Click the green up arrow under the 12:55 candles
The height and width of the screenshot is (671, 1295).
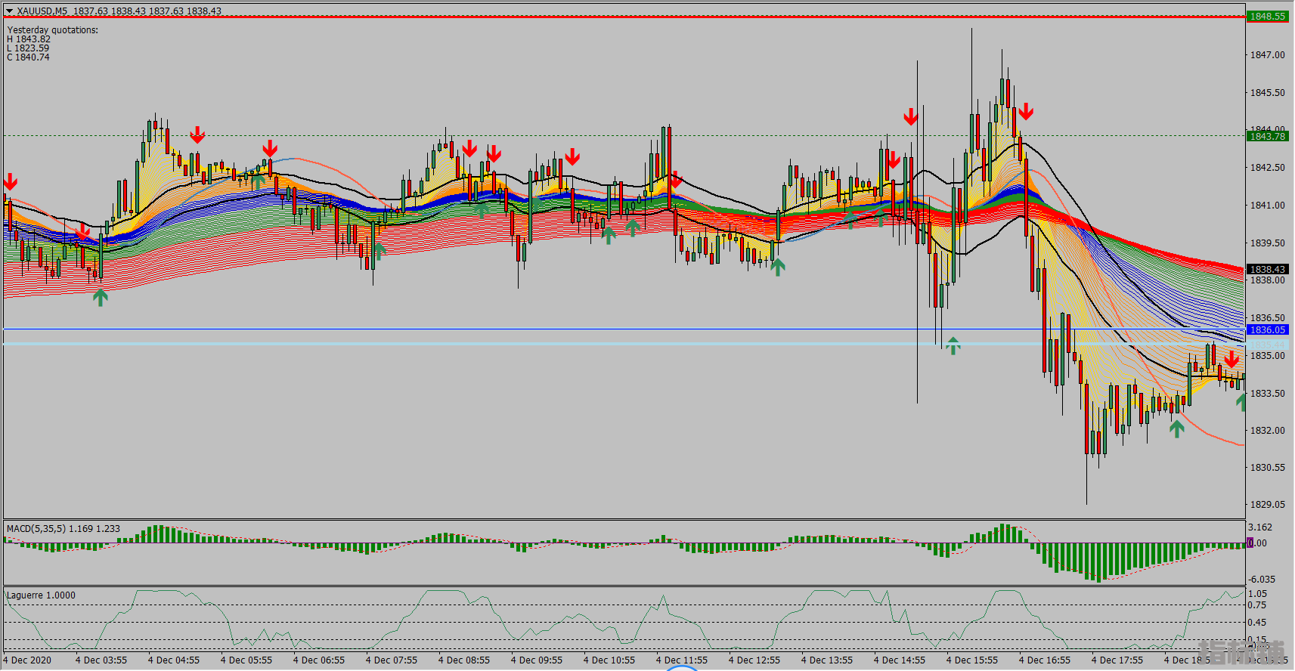click(x=778, y=266)
